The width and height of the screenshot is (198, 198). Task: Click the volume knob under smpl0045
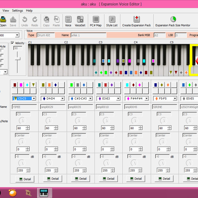134,163
